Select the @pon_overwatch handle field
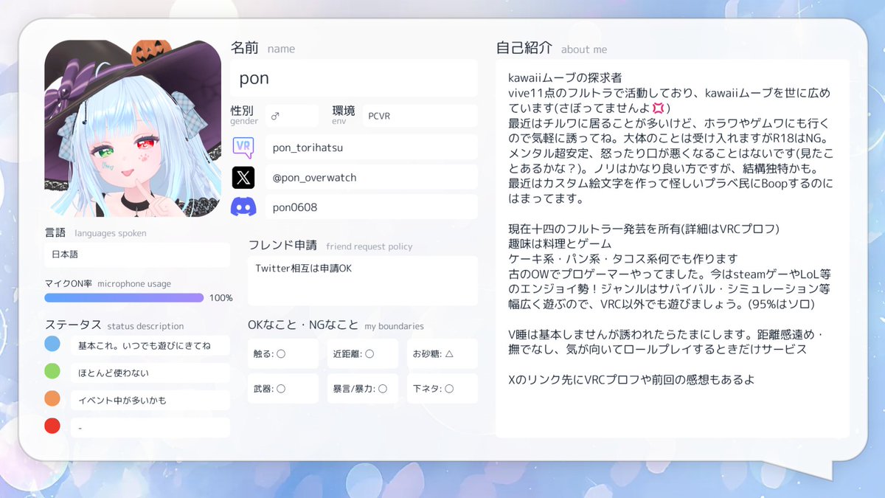This screenshot has height=498, width=885. [372, 177]
